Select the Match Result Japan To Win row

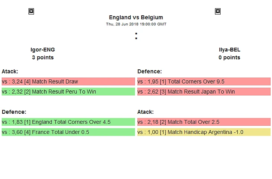tap(204, 92)
